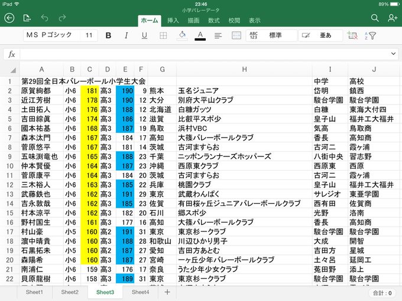Select the cell 北海道
The image size is (402, 301).
point(162,110)
